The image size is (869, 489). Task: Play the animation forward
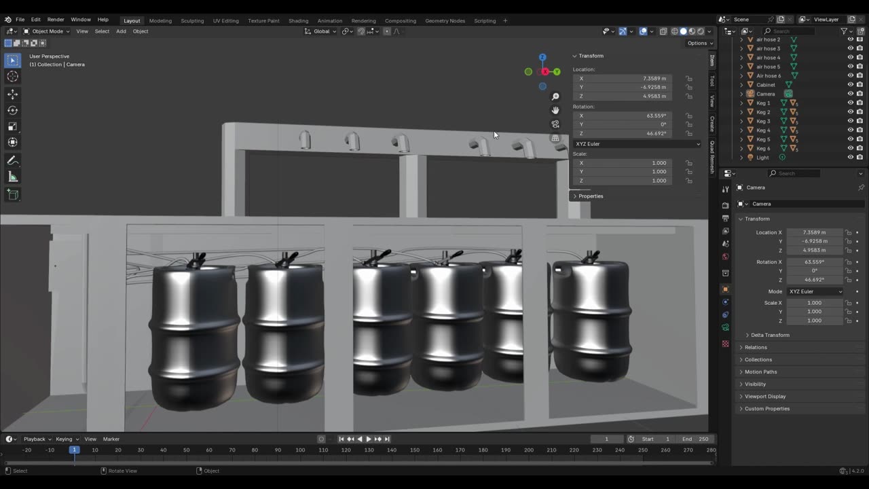pyautogui.click(x=369, y=439)
